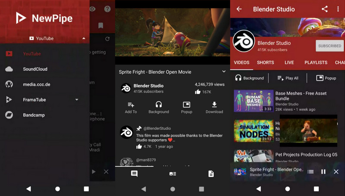Open the channel overflow menu
Image resolution: width=345 pixels, height=196 pixels.
click(338, 9)
